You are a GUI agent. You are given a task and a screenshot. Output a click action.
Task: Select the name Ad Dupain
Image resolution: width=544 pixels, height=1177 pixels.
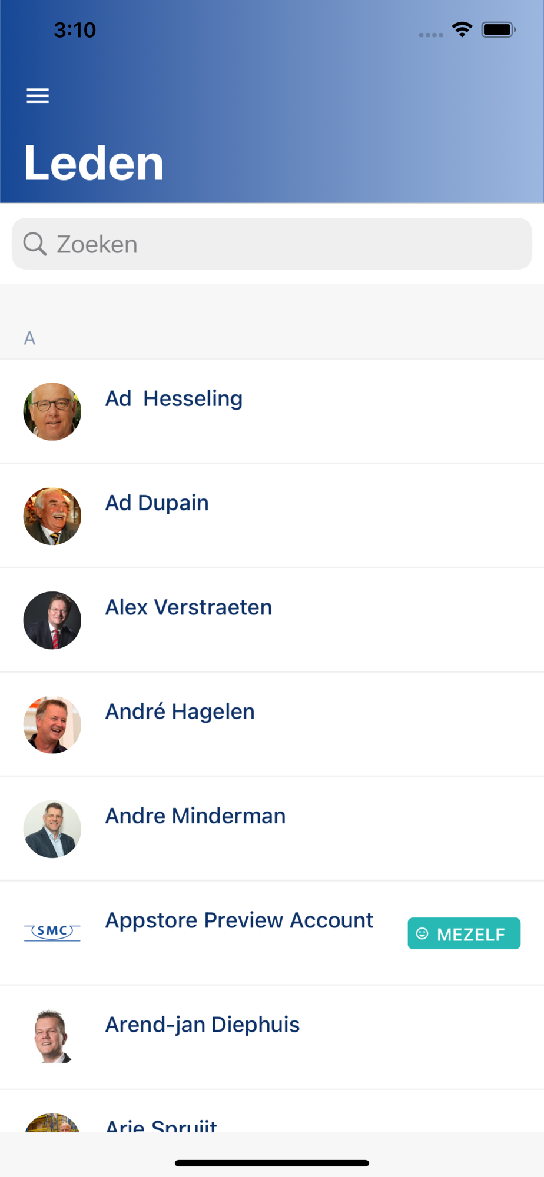[x=157, y=503]
